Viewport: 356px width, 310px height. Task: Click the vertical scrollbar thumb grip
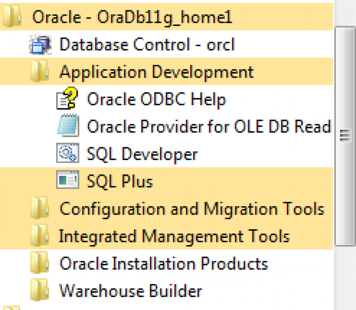point(345,137)
